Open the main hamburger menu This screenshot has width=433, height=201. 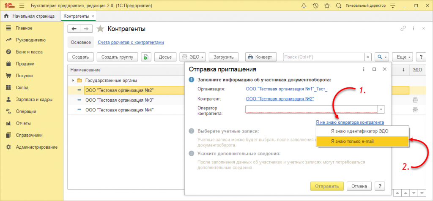tap(22, 6)
